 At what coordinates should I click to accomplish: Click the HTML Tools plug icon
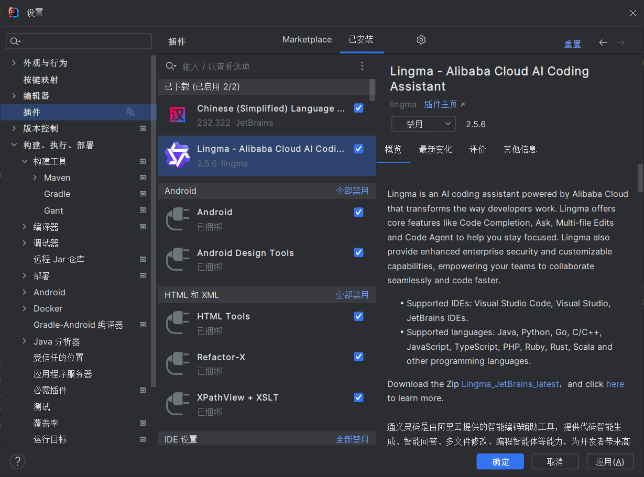tap(177, 323)
